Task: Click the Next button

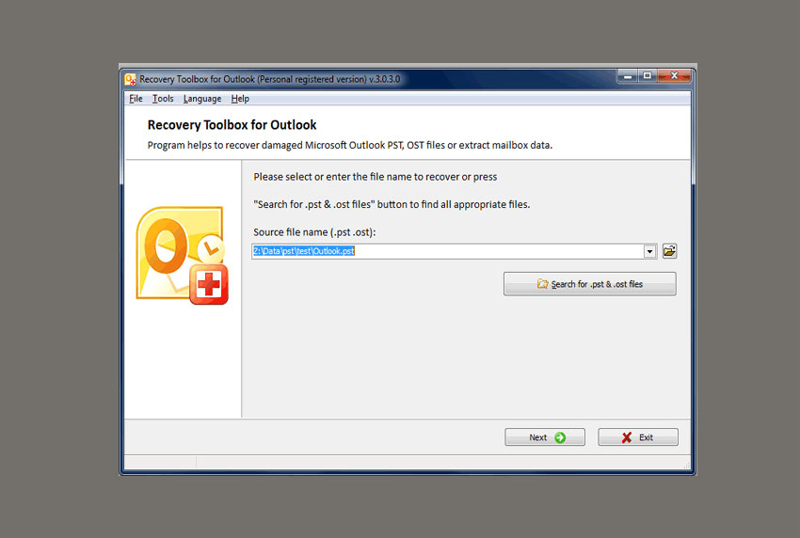Action: tap(545, 437)
